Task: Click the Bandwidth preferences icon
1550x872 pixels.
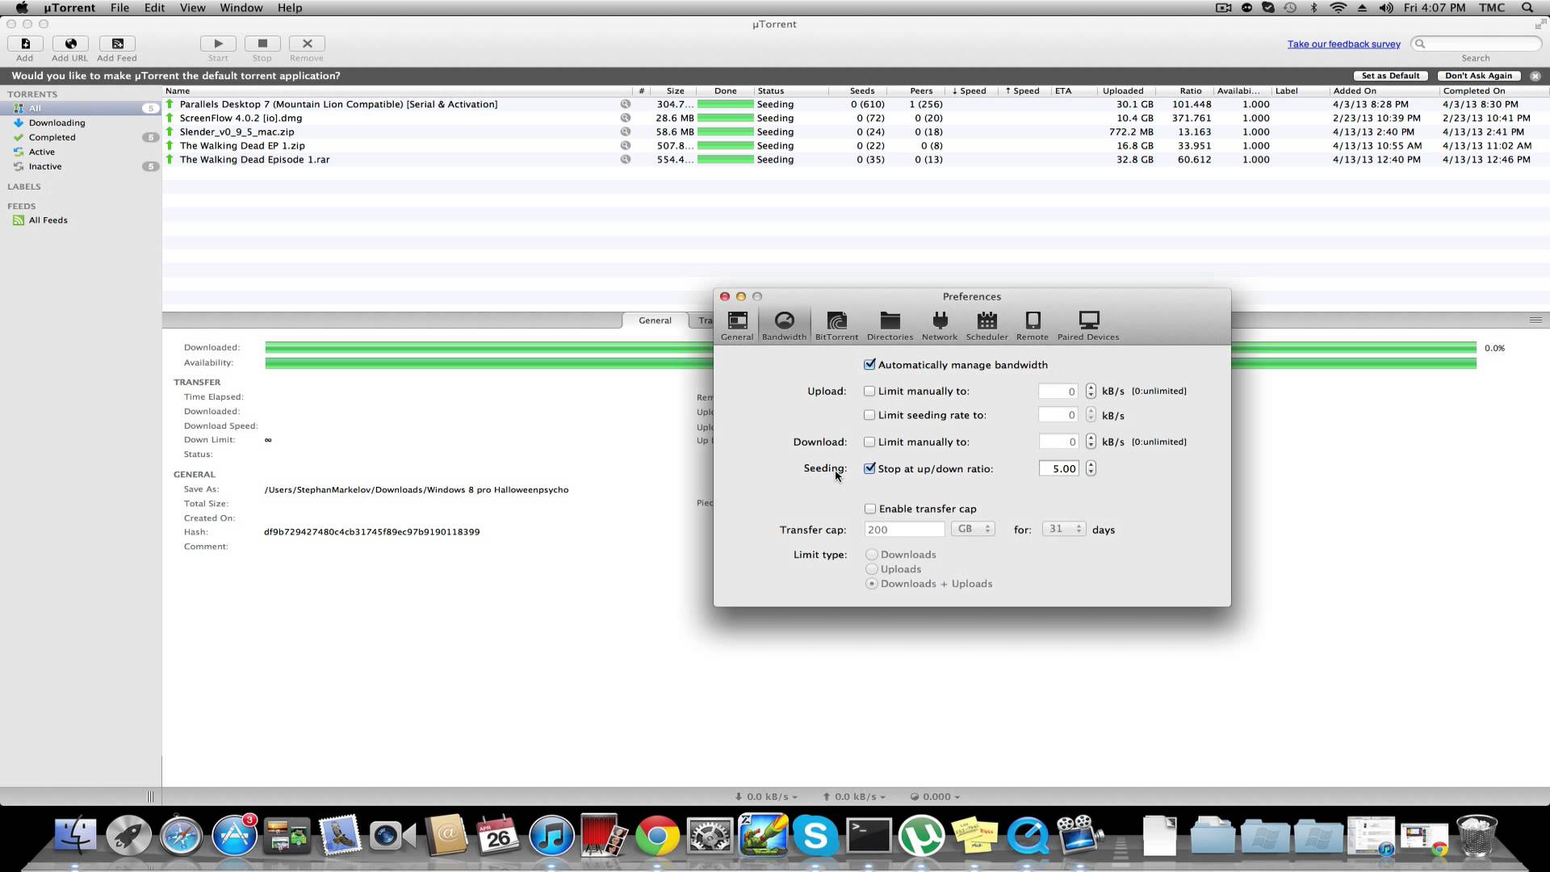Action: (x=785, y=325)
